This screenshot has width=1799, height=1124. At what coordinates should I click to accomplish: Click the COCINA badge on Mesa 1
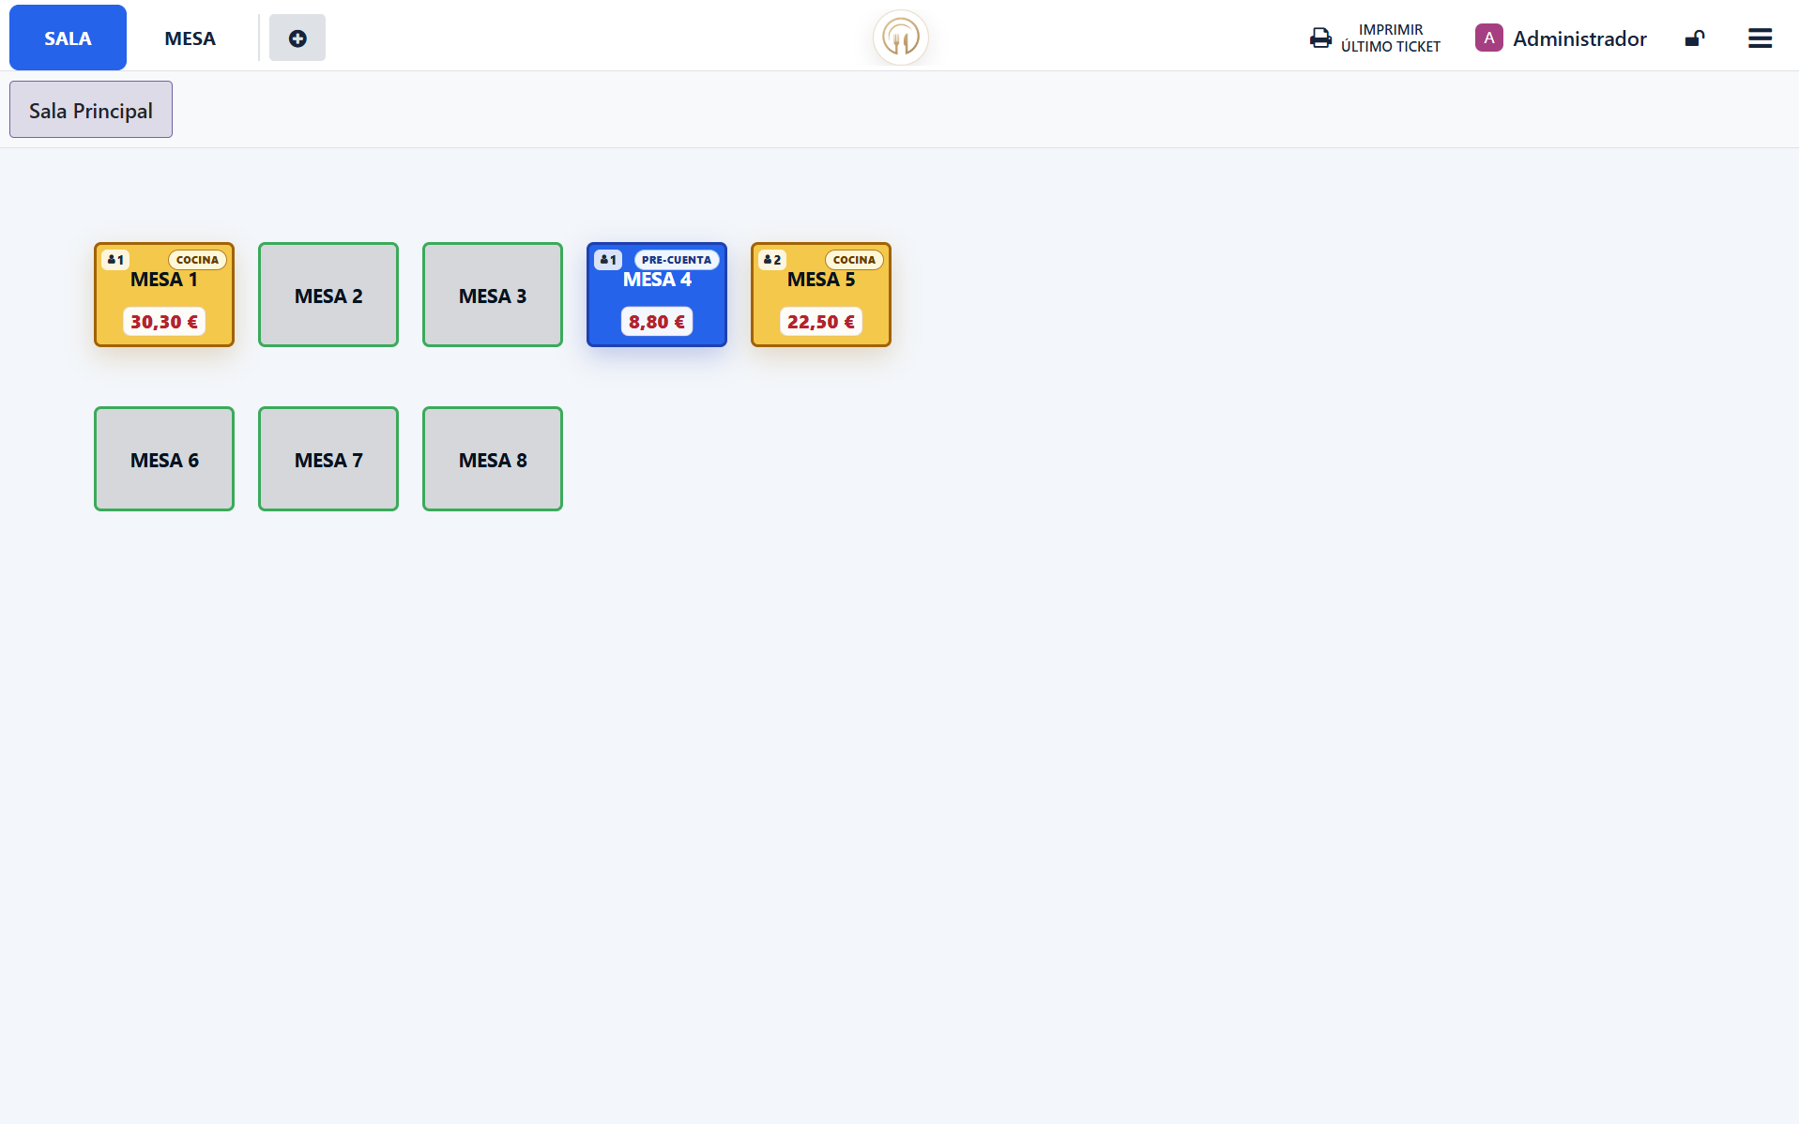click(197, 260)
